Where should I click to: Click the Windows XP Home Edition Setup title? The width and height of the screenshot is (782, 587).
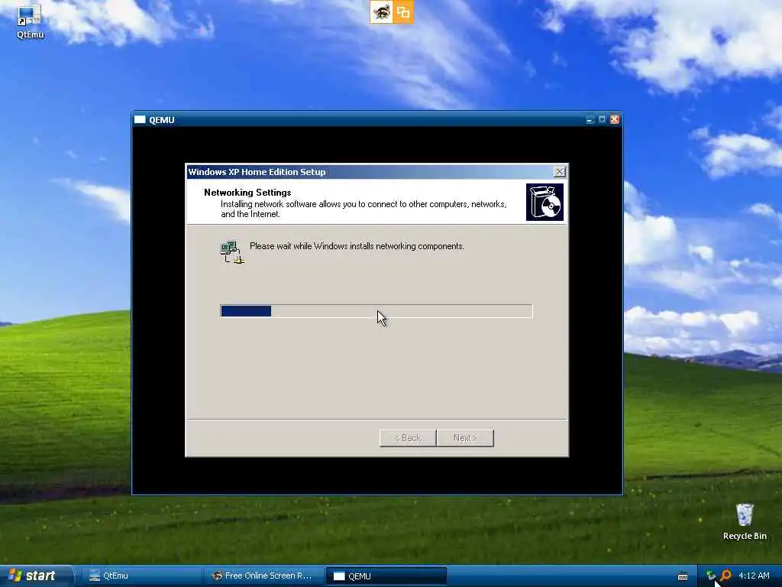pos(257,172)
